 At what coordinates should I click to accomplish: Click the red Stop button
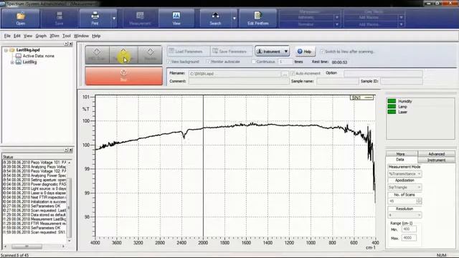(123, 76)
